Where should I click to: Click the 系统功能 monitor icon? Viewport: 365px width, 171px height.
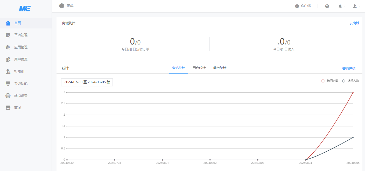click(x=8, y=84)
